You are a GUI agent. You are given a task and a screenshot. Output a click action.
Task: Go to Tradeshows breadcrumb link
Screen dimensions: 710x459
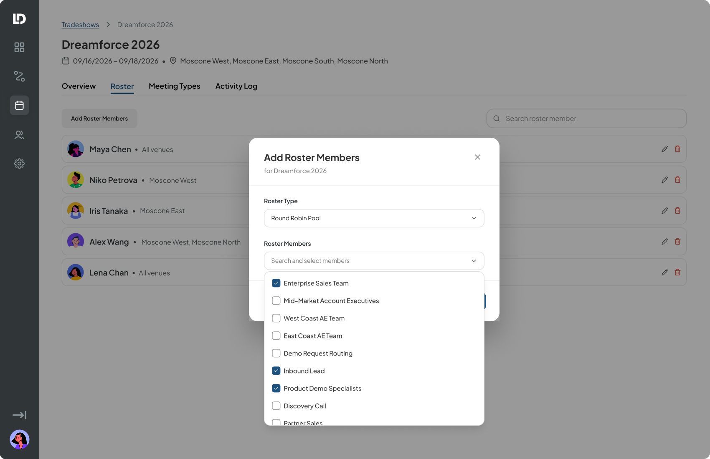(80, 25)
